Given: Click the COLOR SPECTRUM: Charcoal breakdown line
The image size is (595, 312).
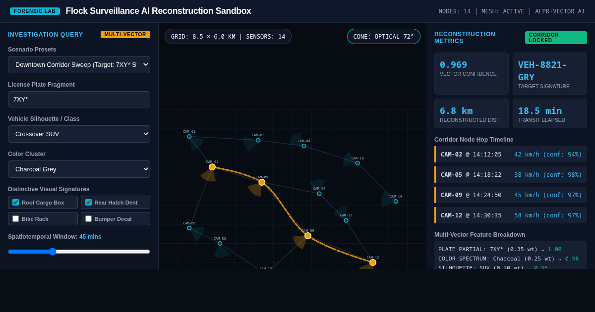Looking at the screenshot, I should 508,259.
